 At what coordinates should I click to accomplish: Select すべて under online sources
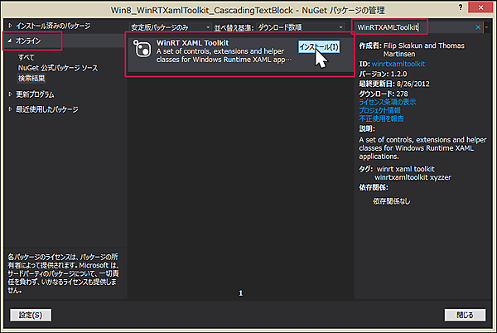26,57
